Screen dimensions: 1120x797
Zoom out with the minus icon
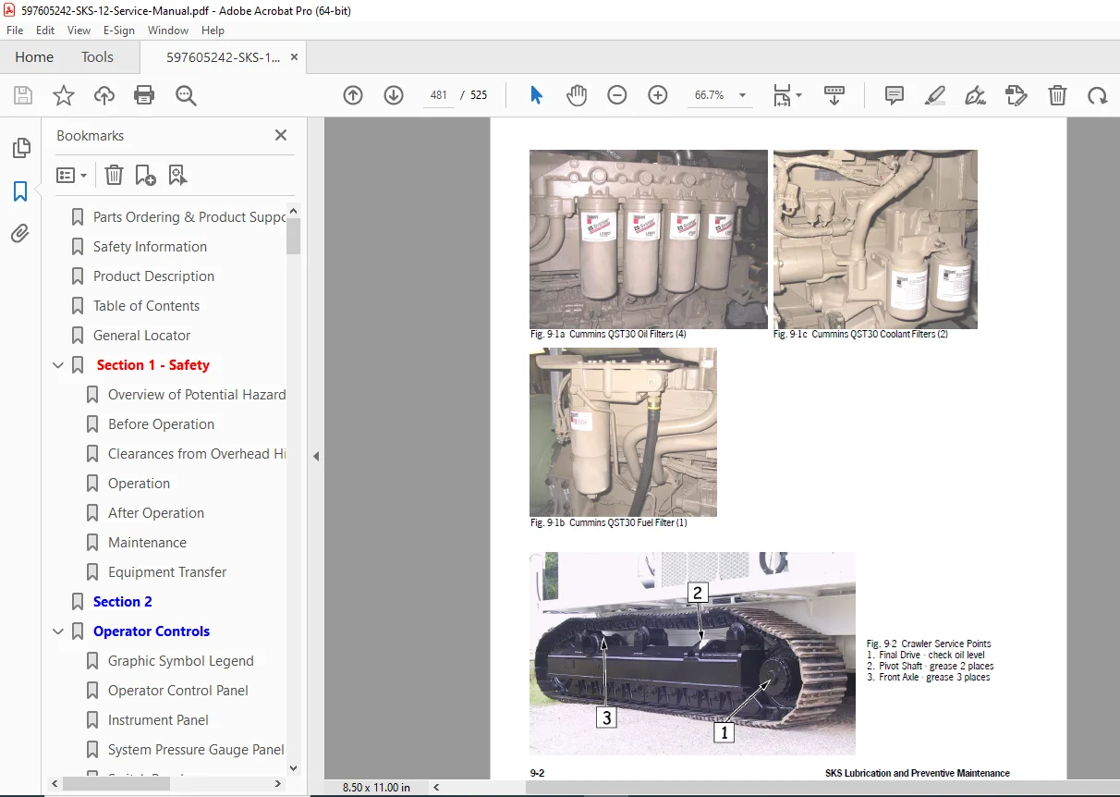point(617,95)
